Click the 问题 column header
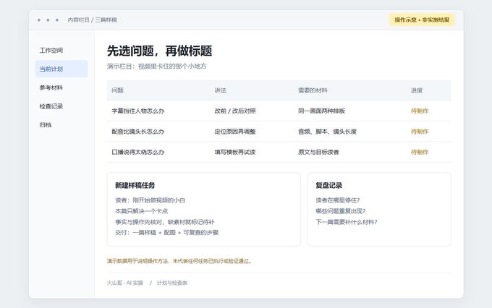Viewport: 492px width, 308px height. (x=118, y=90)
